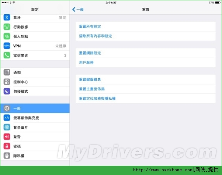Tap the Bluetooth icon in sidebar

[x=7, y=17]
